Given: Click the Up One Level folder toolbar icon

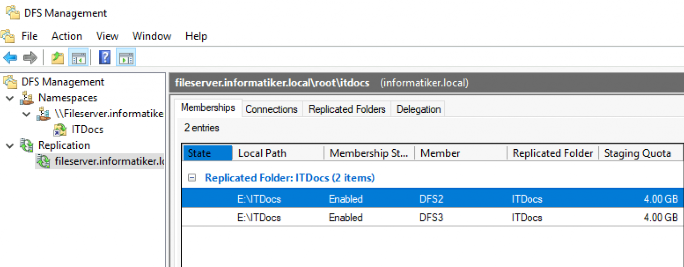Looking at the screenshot, I should click(x=57, y=57).
